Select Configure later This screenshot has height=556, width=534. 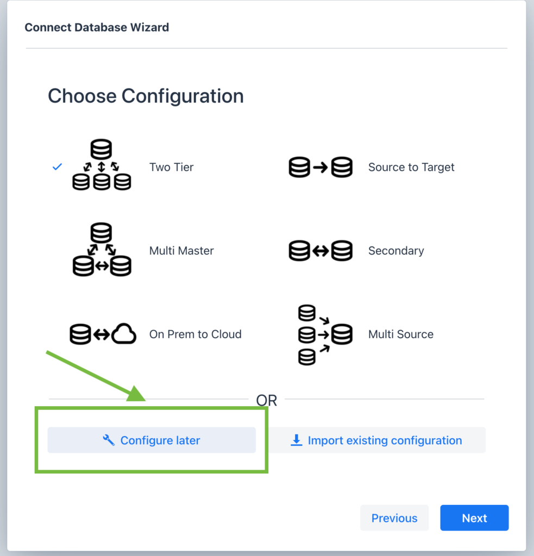point(152,440)
